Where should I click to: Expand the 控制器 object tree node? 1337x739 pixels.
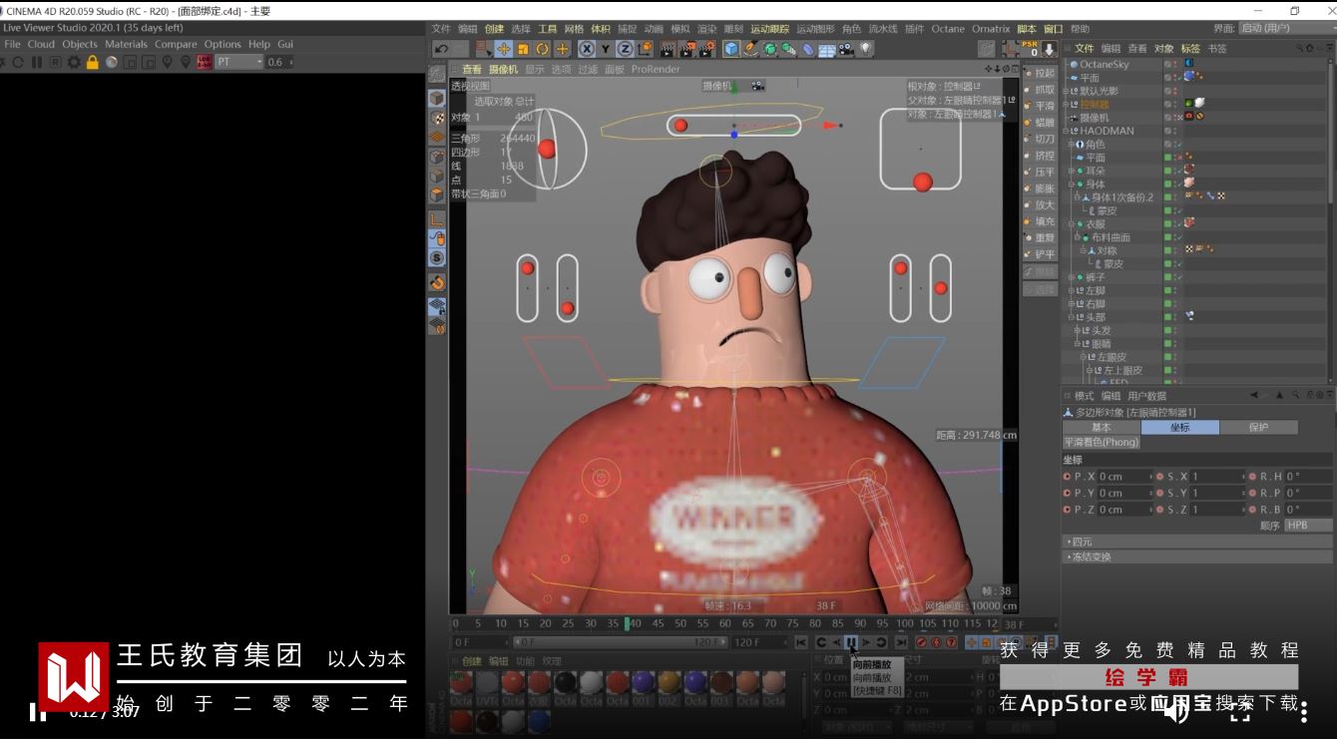pos(1066,105)
